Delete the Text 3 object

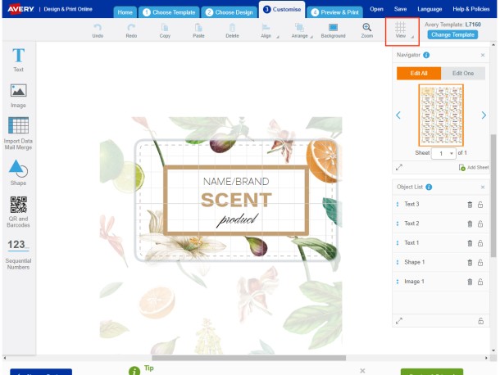(x=470, y=205)
